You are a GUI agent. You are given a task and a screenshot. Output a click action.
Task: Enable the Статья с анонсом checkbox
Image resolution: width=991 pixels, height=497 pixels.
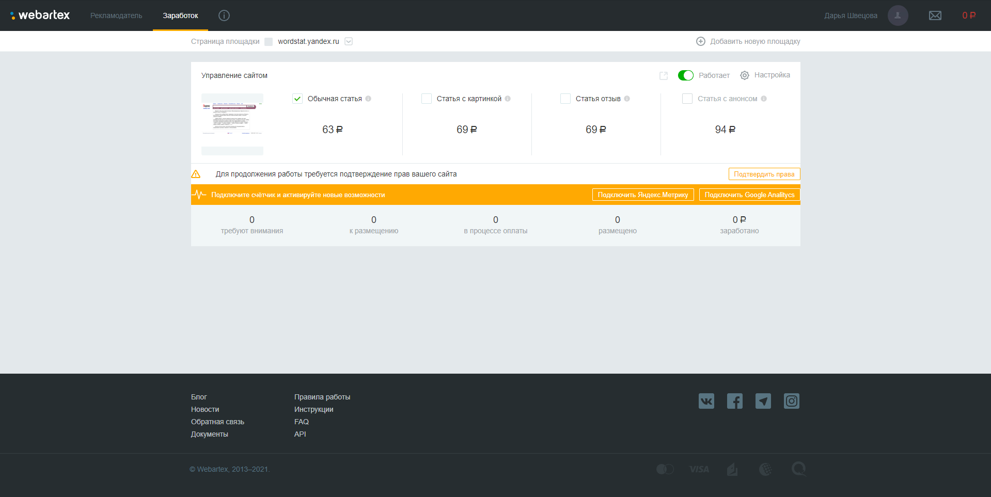(x=687, y=99)
